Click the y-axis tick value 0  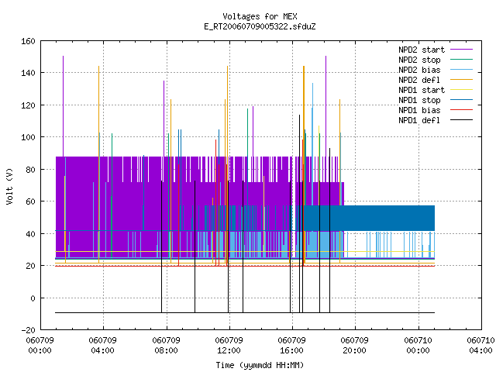(x=33, y=298)
